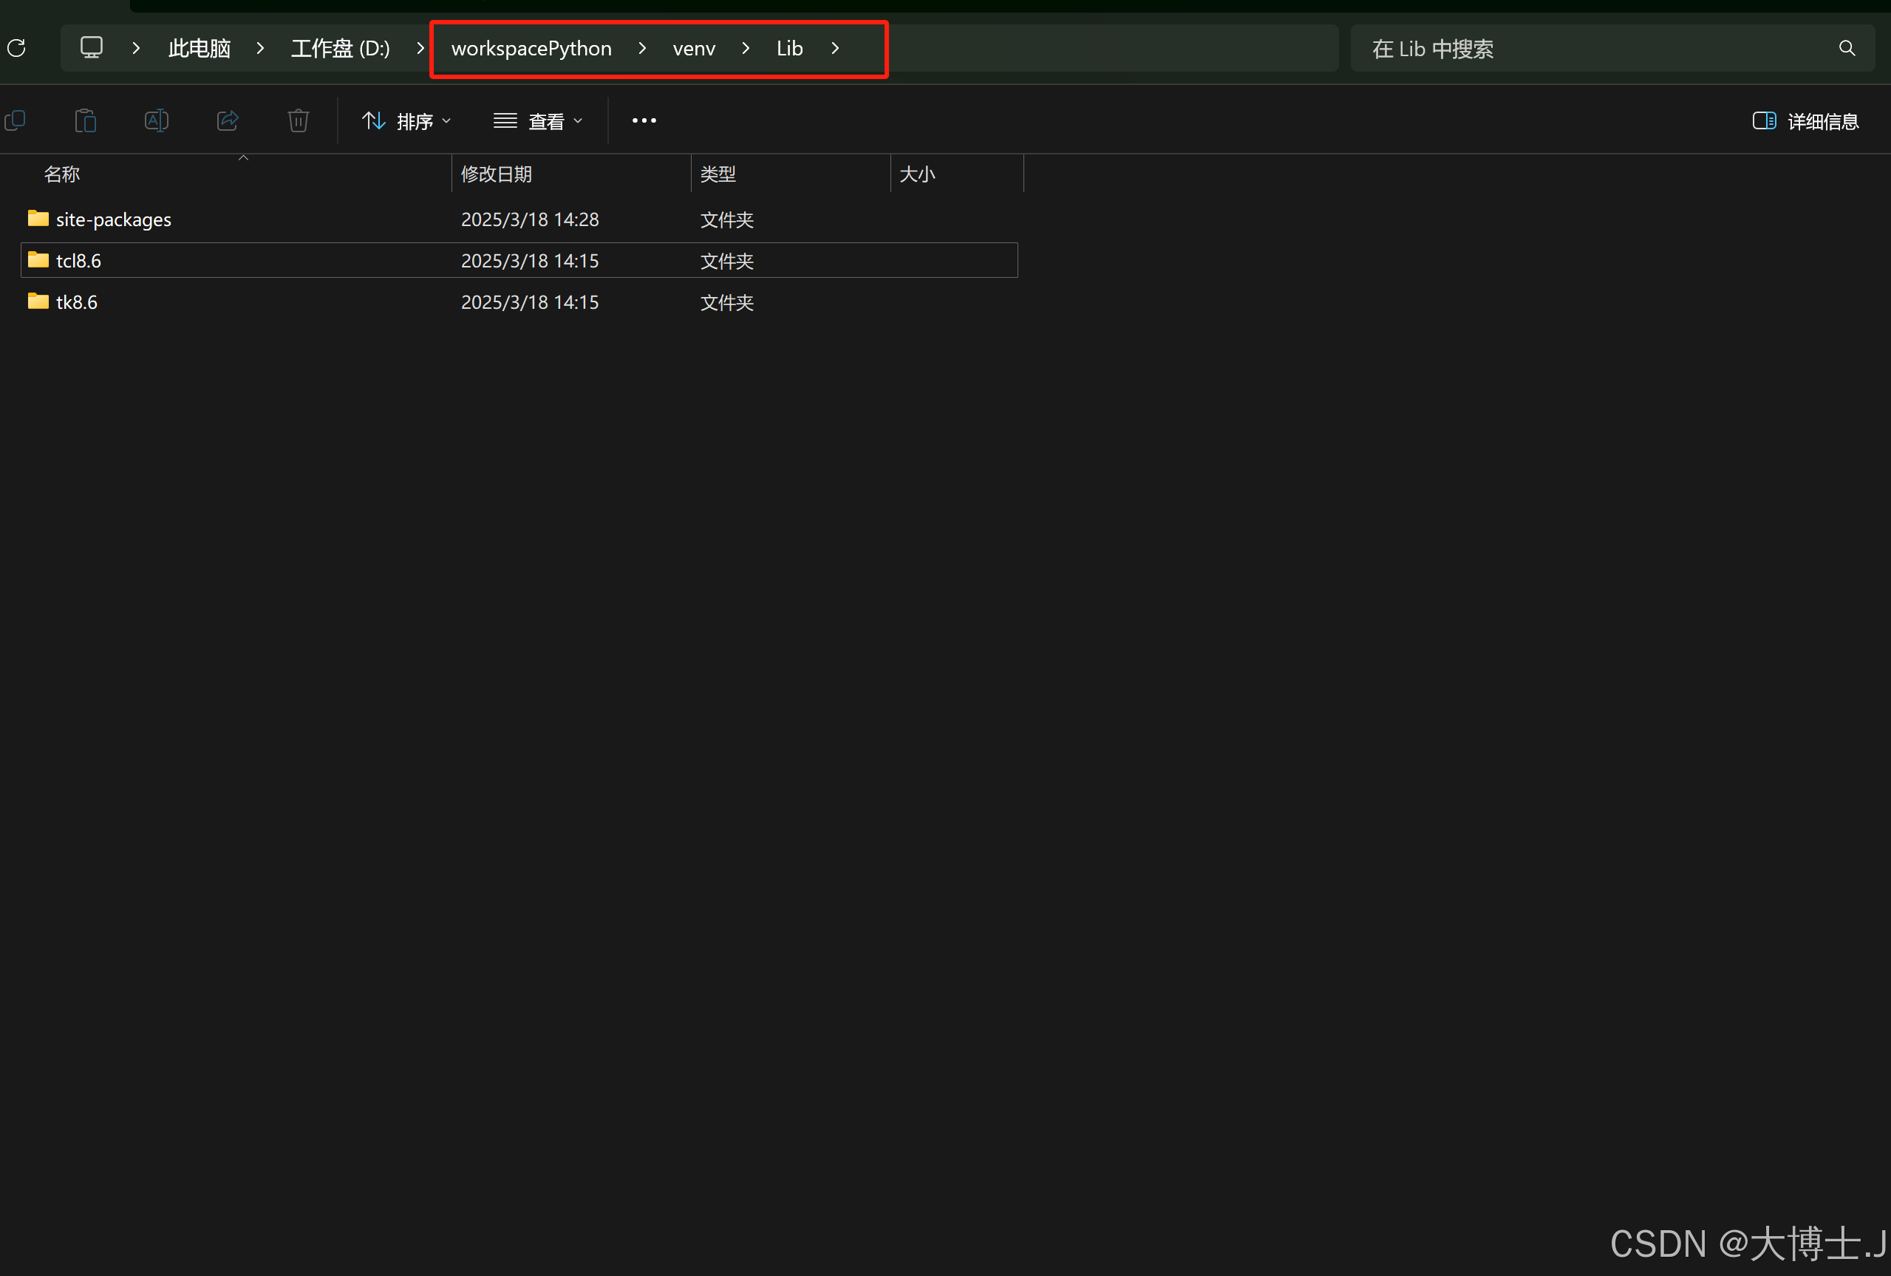Open the three-dot more options menu
The image size is (1891, 1276).
click(x=644, y=121)
